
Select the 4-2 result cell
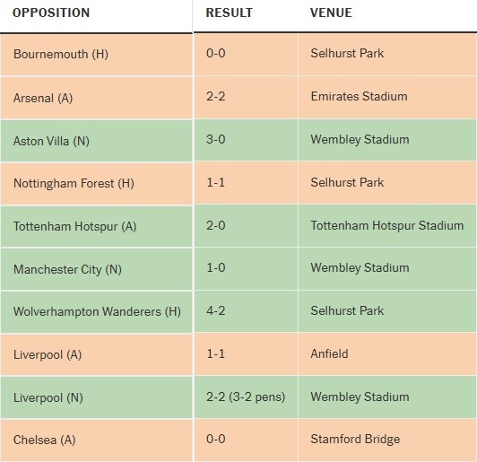click(x=246, y=311)
